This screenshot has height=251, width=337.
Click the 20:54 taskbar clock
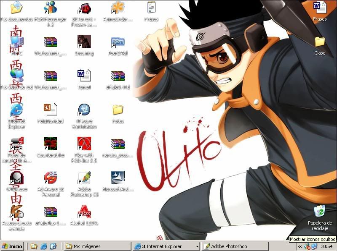326,246
